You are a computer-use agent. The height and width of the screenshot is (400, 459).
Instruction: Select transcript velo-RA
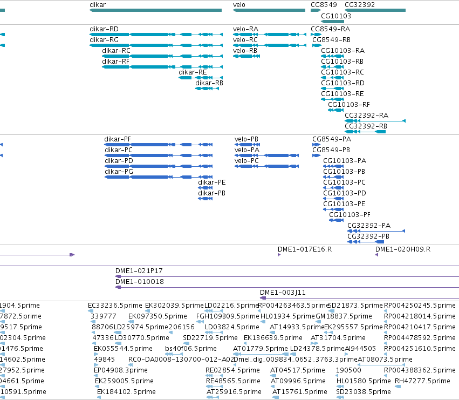(x=245, y=29)
